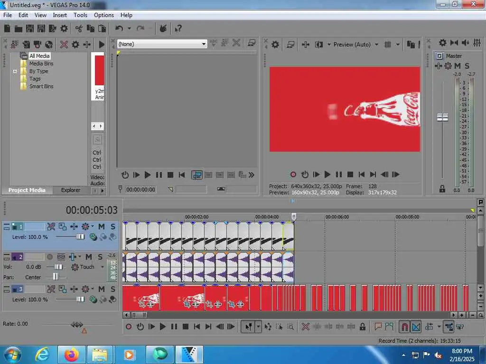Select the Smart Bins folder
The height and width of the screenshot is (364, 486).
(x=41, y=86)
